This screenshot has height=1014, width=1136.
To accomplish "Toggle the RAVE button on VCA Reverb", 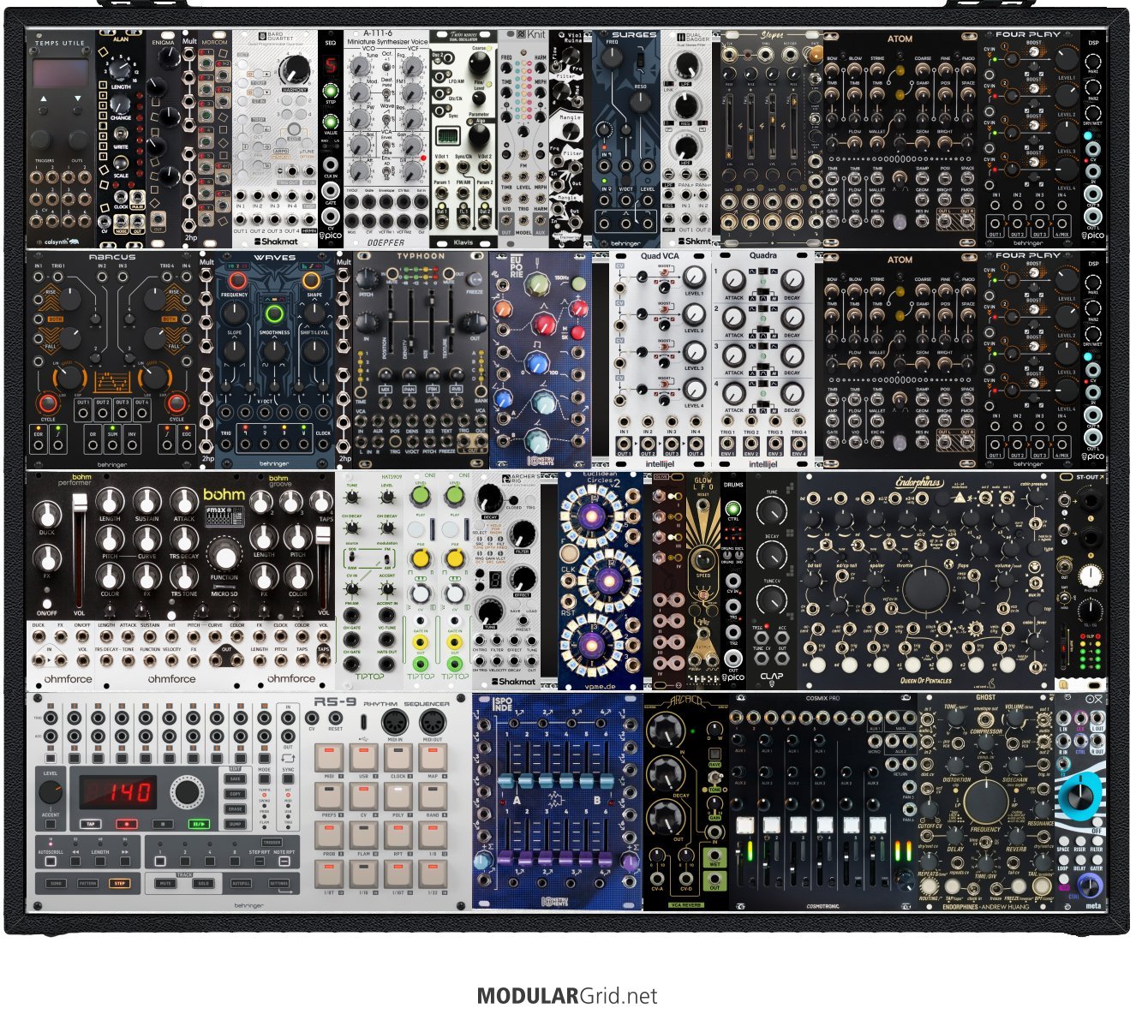I will click(x=714, y=755).
